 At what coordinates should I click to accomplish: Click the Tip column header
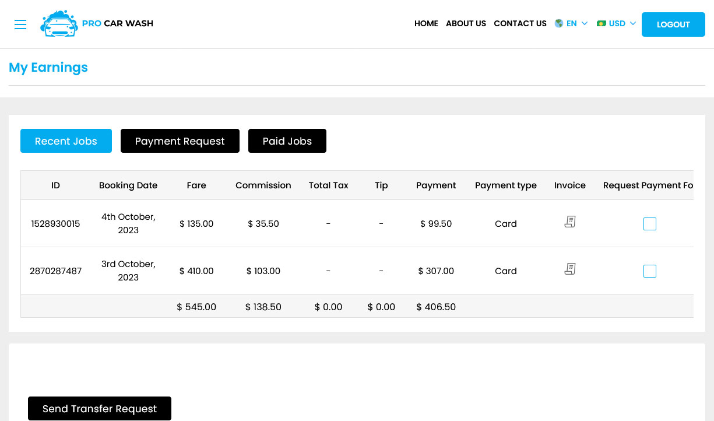point(381,185)
